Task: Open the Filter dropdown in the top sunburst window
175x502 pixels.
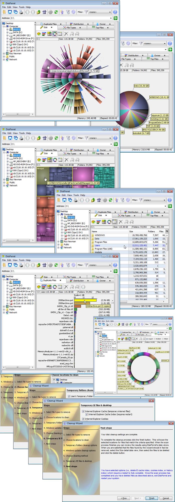Action: (x=99, y=12)
